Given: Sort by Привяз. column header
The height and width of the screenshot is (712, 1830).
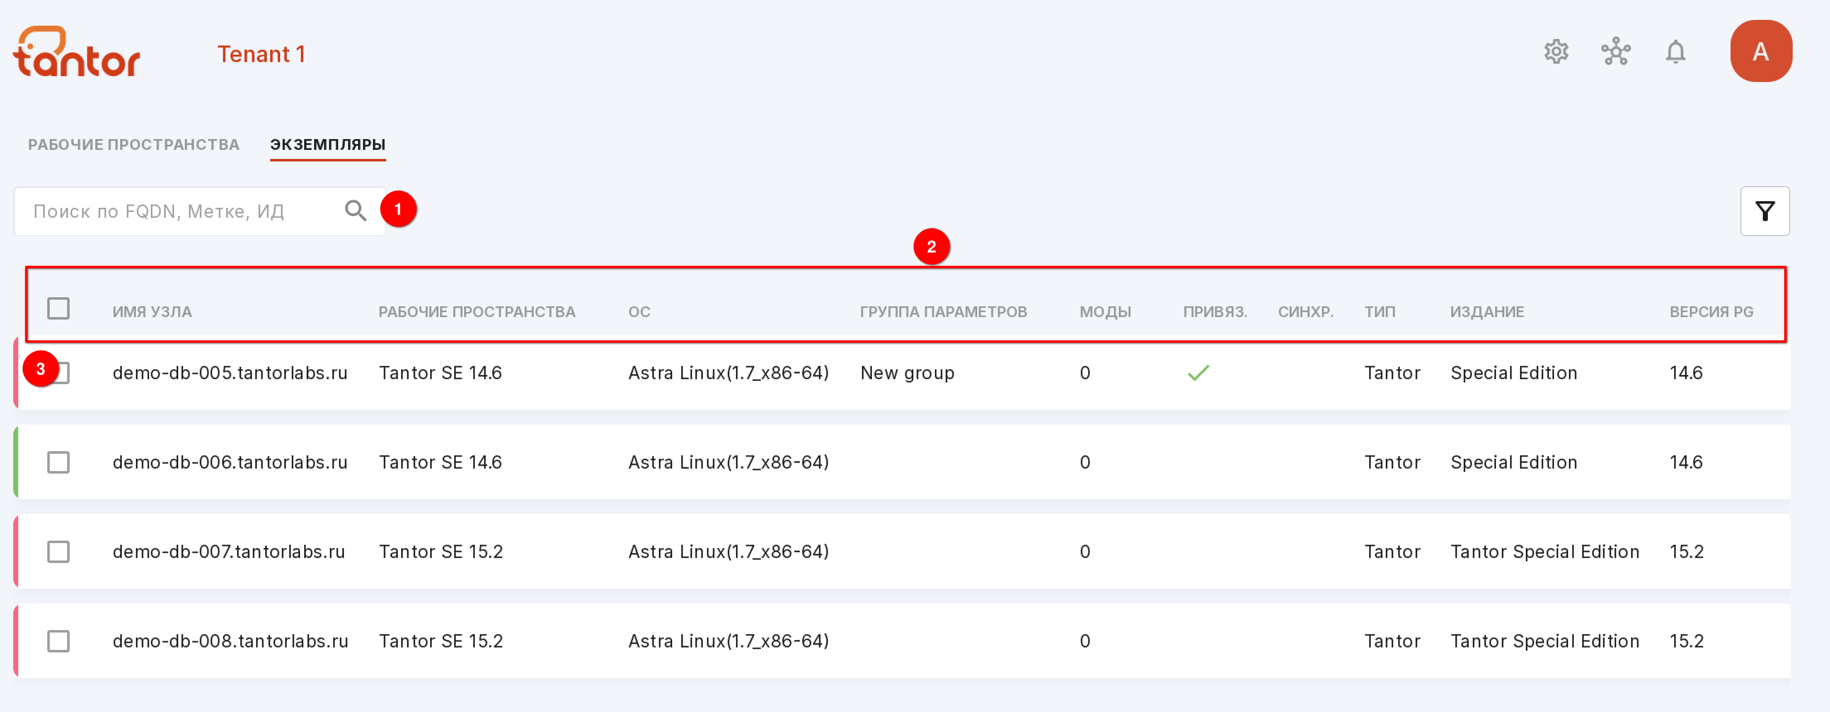Looking at the screenshot, I should [1215, 312].
